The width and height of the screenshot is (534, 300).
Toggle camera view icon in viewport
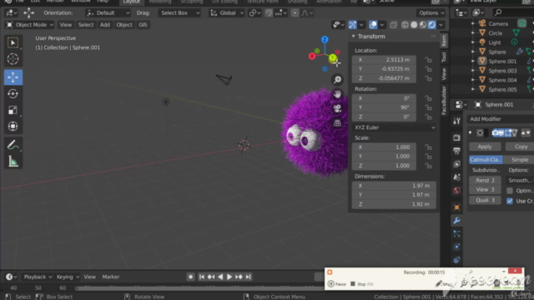pos(337,108)
